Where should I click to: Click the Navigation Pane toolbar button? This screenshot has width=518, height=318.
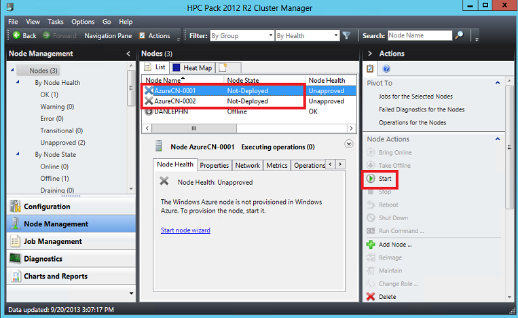click(108, 36)
